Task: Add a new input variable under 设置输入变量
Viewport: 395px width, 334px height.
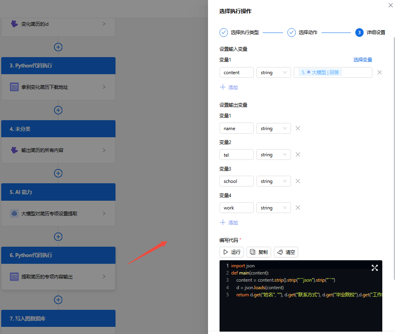Action: coord(229,87)
